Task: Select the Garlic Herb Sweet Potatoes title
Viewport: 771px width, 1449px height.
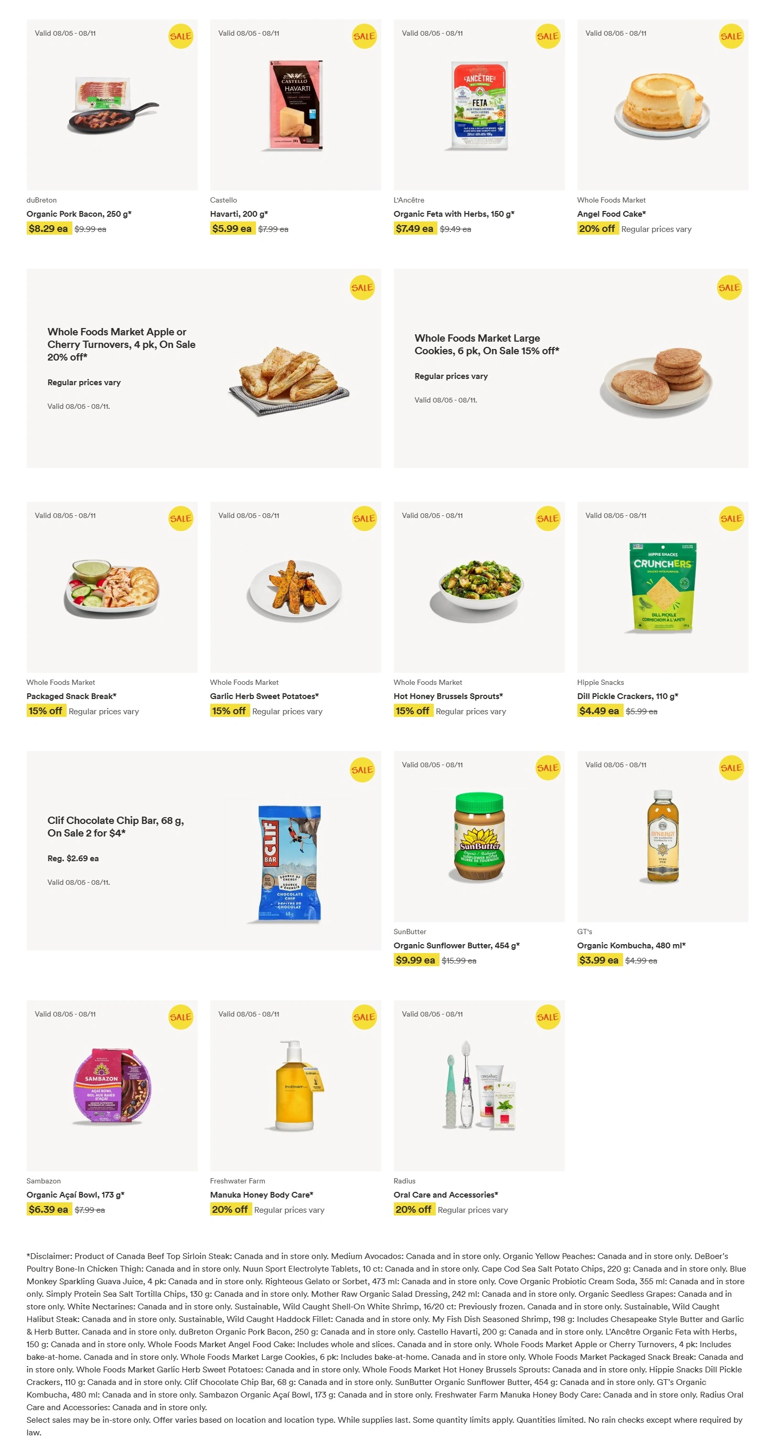Action: tap(264, 696)
